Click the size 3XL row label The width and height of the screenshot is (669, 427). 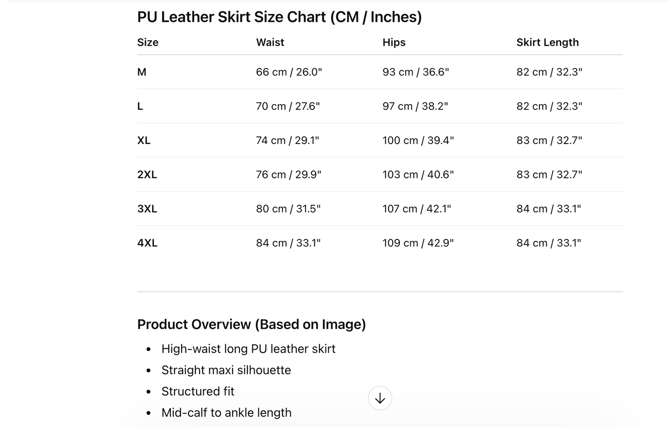click(147, 208)
